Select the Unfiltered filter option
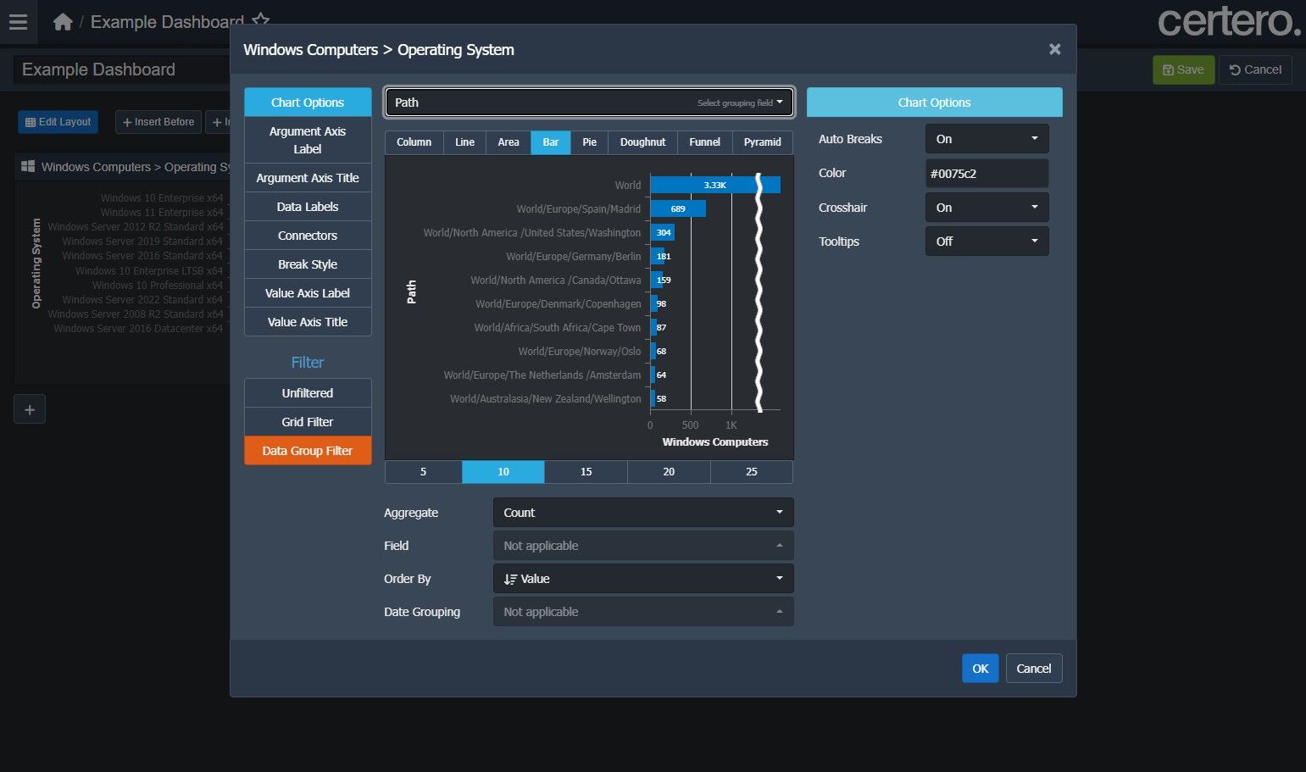 pos(308,393)
